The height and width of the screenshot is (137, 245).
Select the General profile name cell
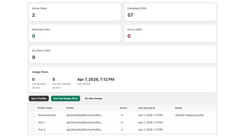47,115
